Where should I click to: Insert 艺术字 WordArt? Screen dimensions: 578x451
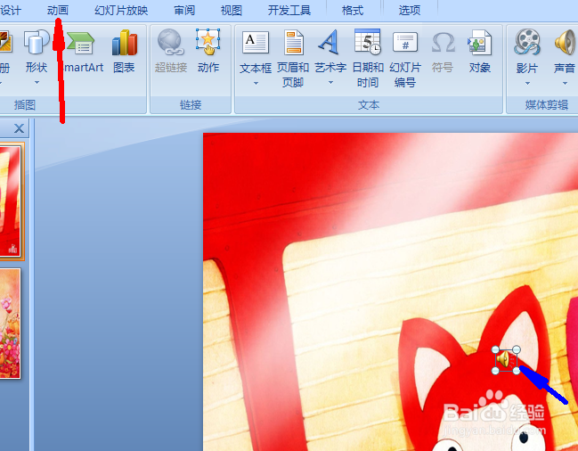tap(330, 52)
